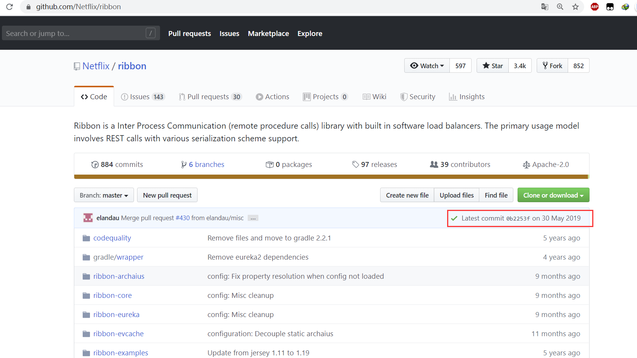The width and height of the screenshot is (637, 358).
Task: Open the translate page icon in the address bar
Action: coord(544,7)
